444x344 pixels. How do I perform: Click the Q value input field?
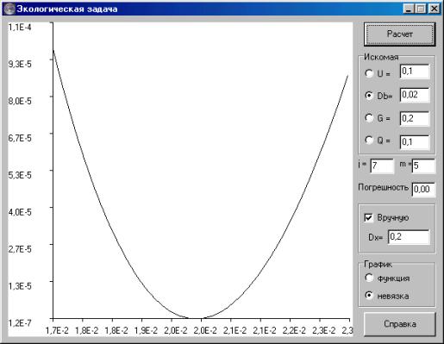click(415, 142)
